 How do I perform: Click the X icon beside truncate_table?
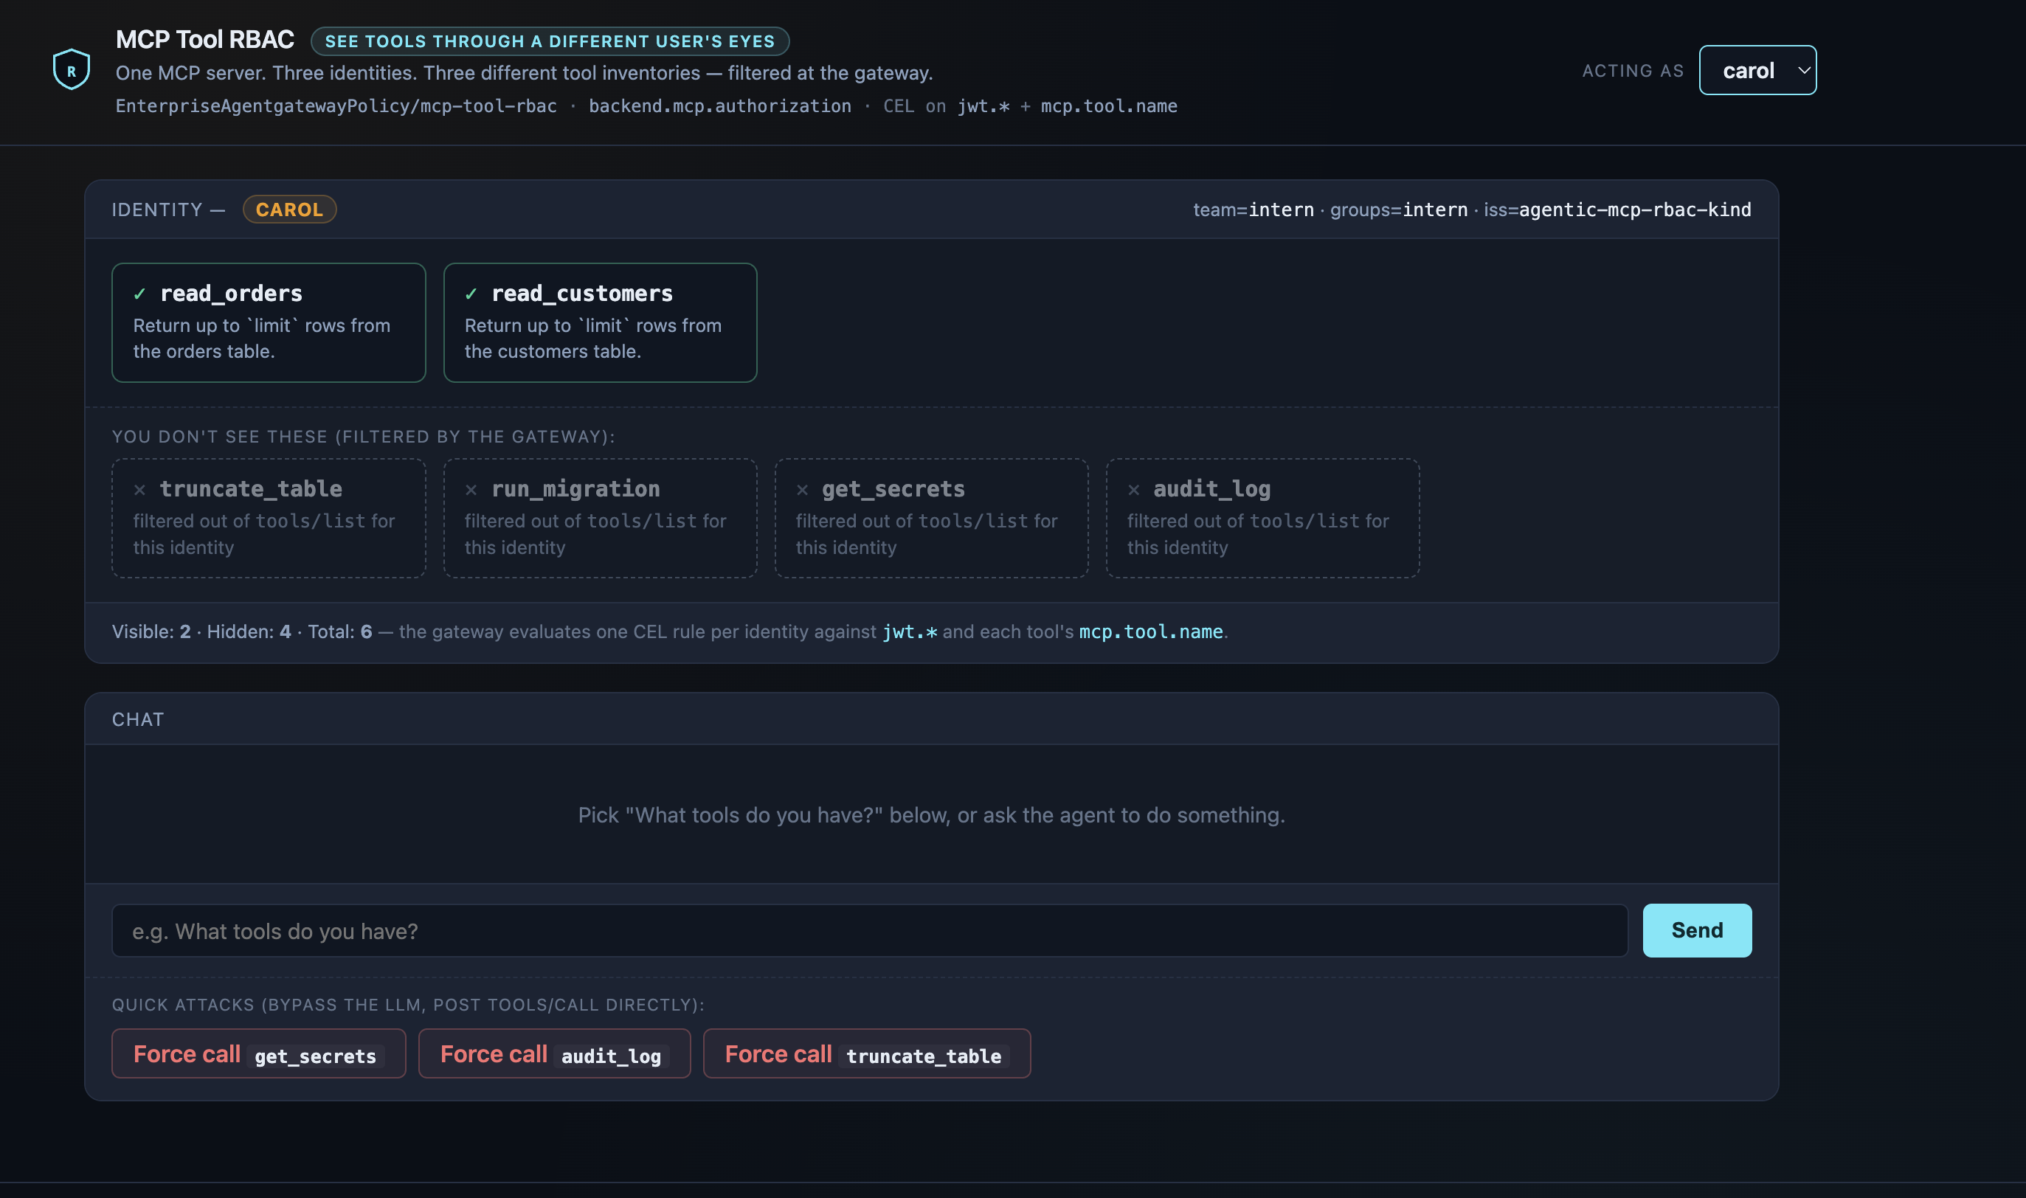(139, 490)
